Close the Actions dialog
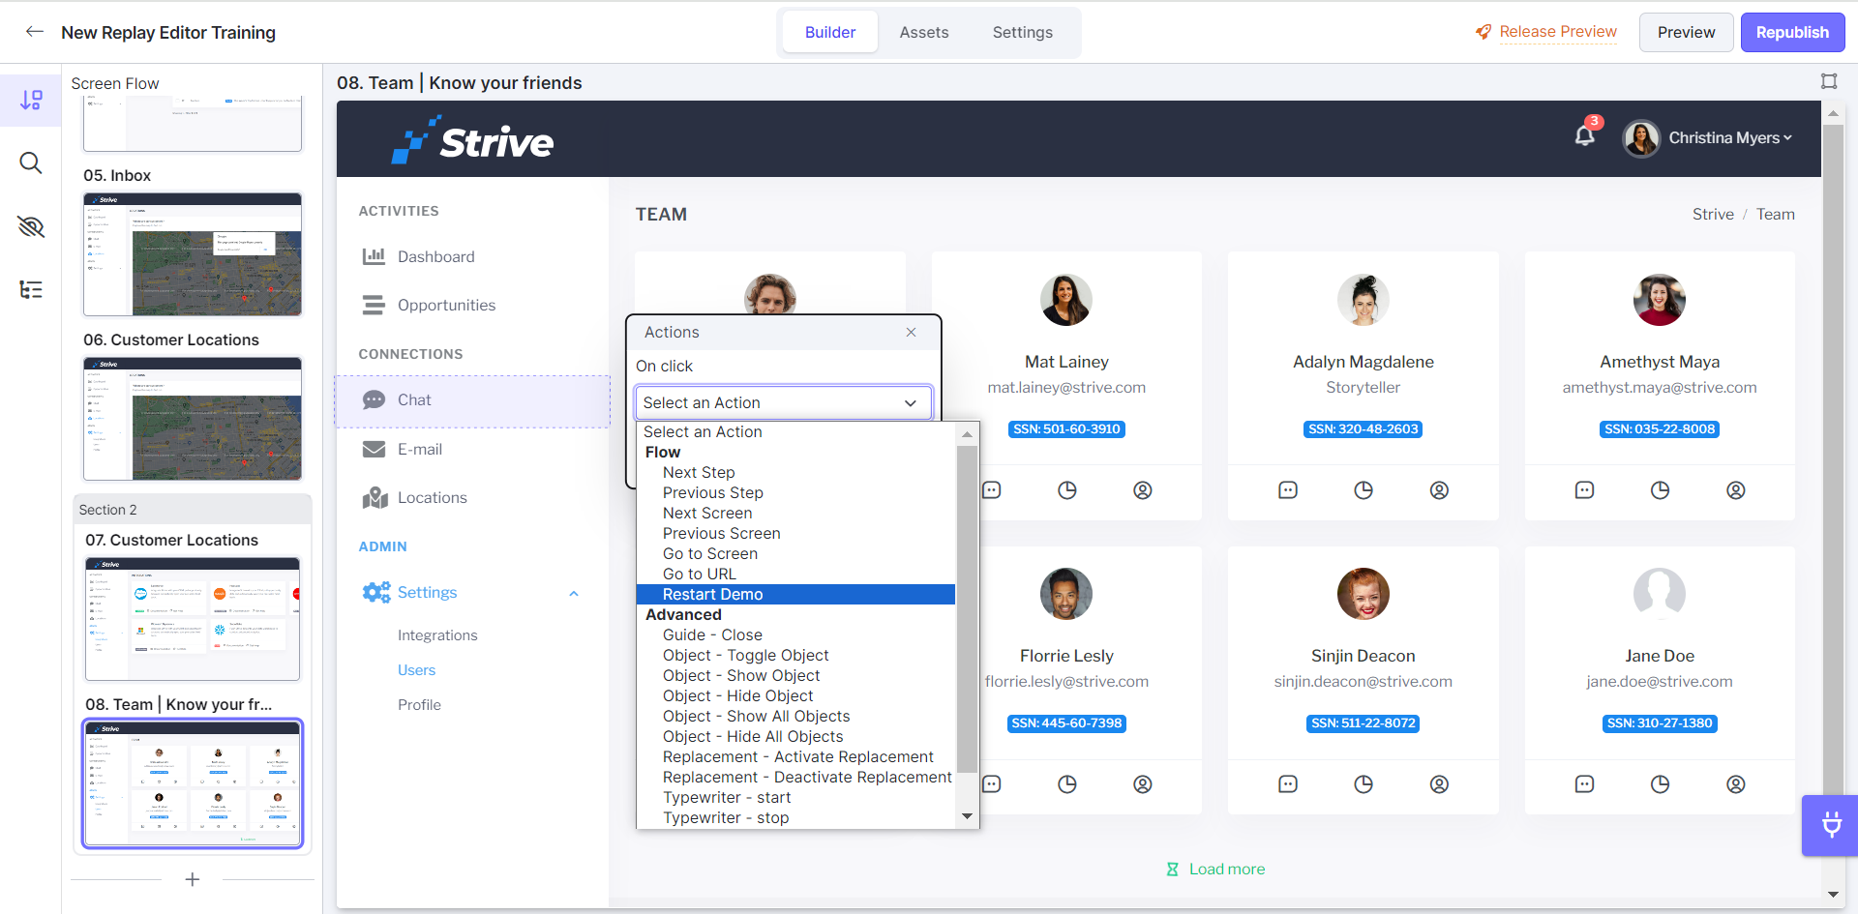This screenshot has width=1858, height=914. tap(911, 332)
